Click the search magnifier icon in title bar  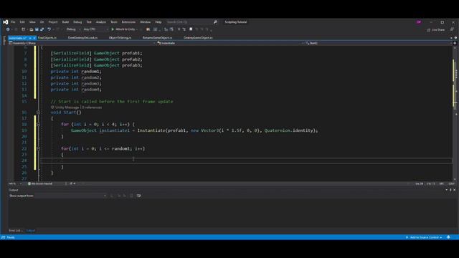(215, 22)
